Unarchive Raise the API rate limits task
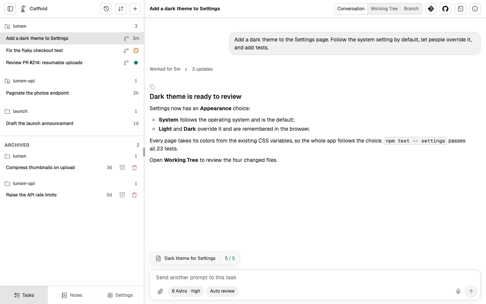 click(x=122, y=195)
